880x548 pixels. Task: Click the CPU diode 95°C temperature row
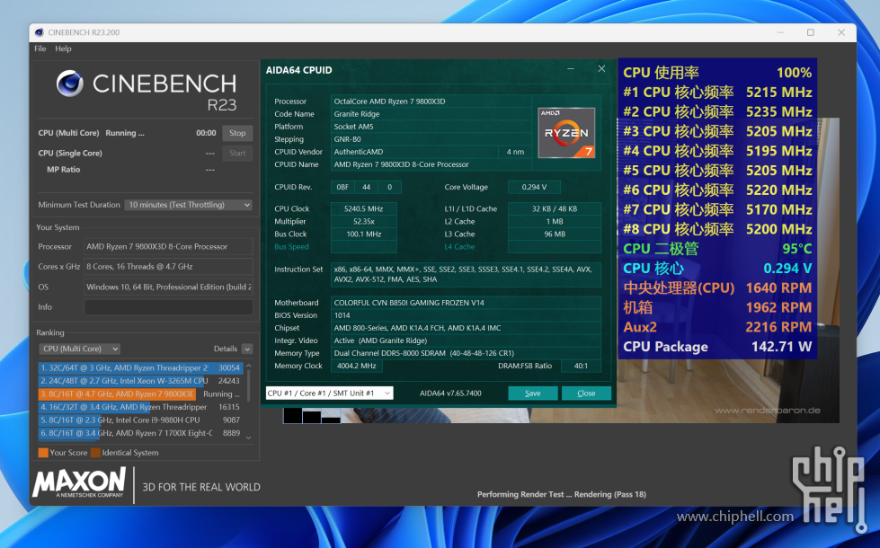(717, 249)
